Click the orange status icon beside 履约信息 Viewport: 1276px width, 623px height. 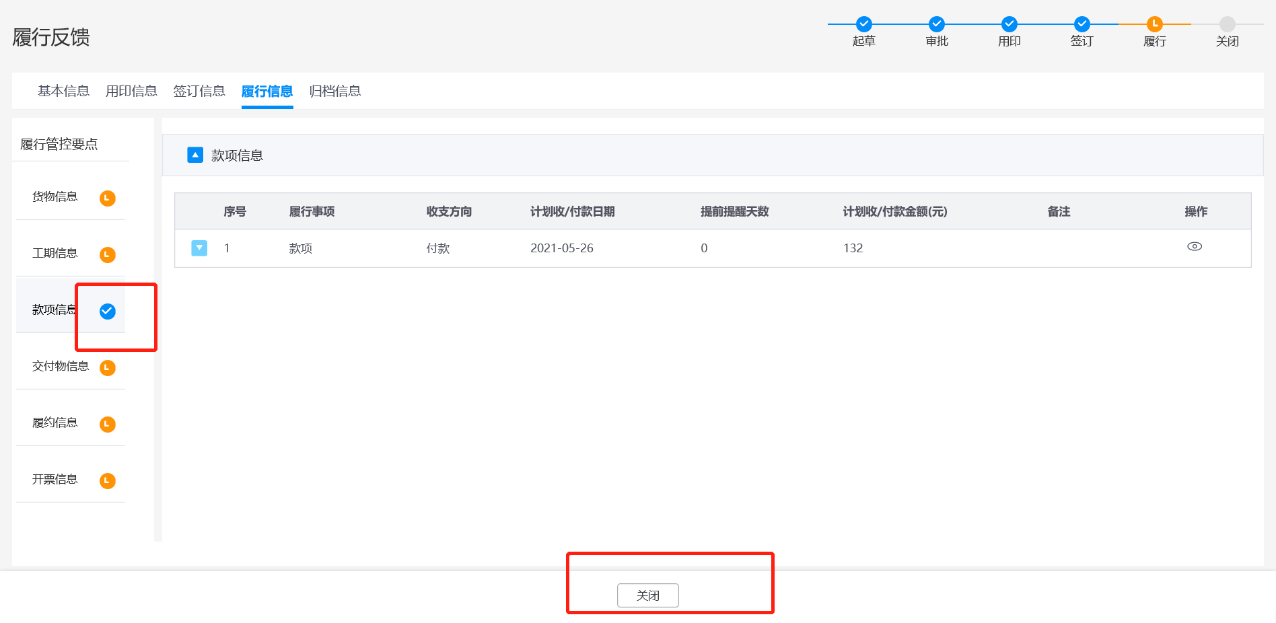[107, 424]
